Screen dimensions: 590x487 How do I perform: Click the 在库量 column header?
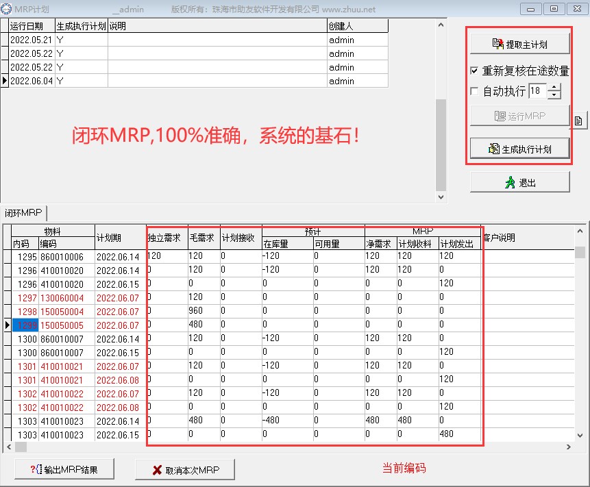[x=288, y=244]
